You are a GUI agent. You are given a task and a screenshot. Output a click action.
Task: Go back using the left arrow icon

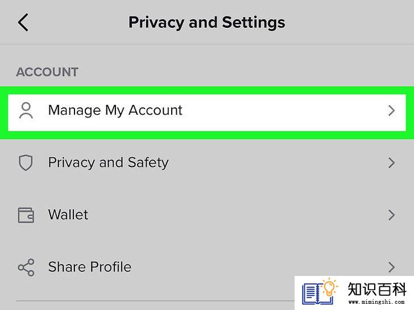(23, 23)
